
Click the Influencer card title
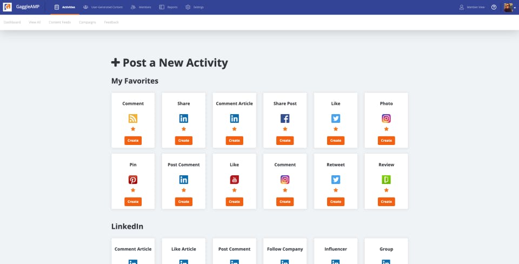[x=336, y=249]
